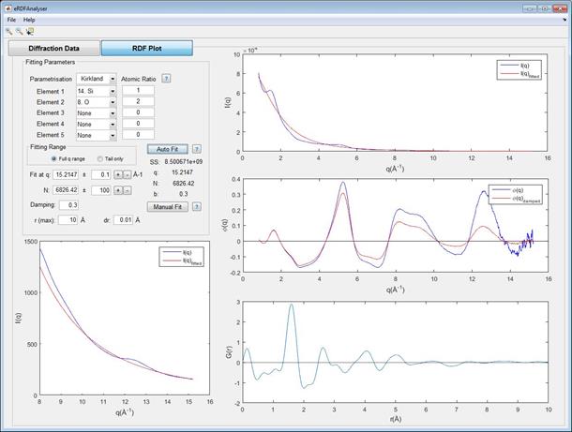Viewport: 572px width, 432px height.
Task: Edit the Damping value field
Action: (68, 205)
